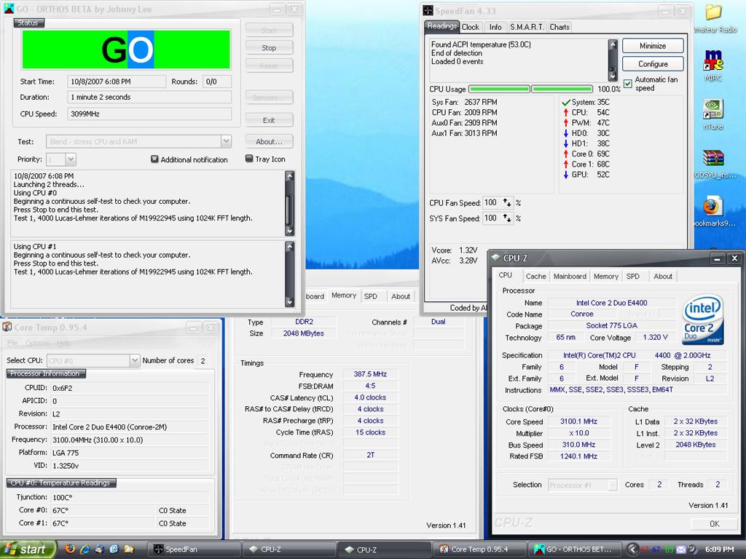Open the Priority dropdown in ORTHOS
746x559 pixels.
coord(71,159)
